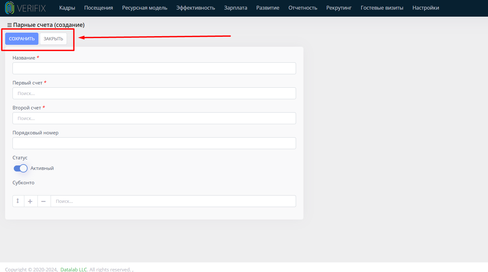Viewport: 488px width, 272px height.
Task: Open the Настройки menu
Action: click(426, 8)
